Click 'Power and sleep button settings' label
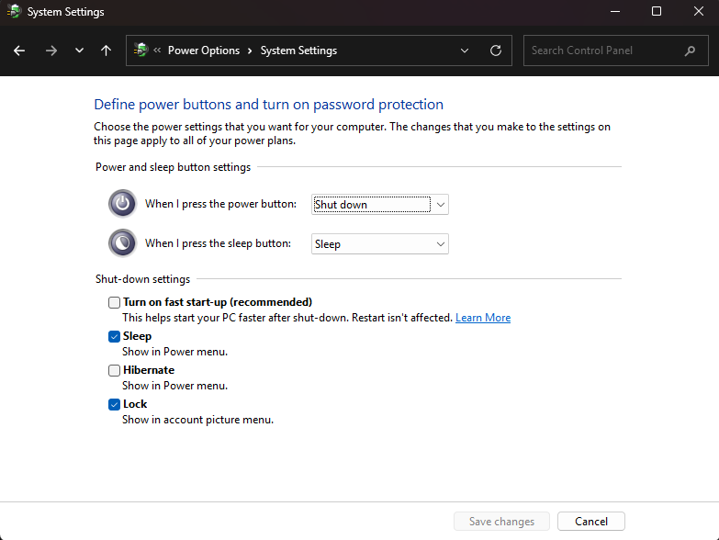This screenshot has height=540, width=719. pyautogui.click(x=173, y=167)
